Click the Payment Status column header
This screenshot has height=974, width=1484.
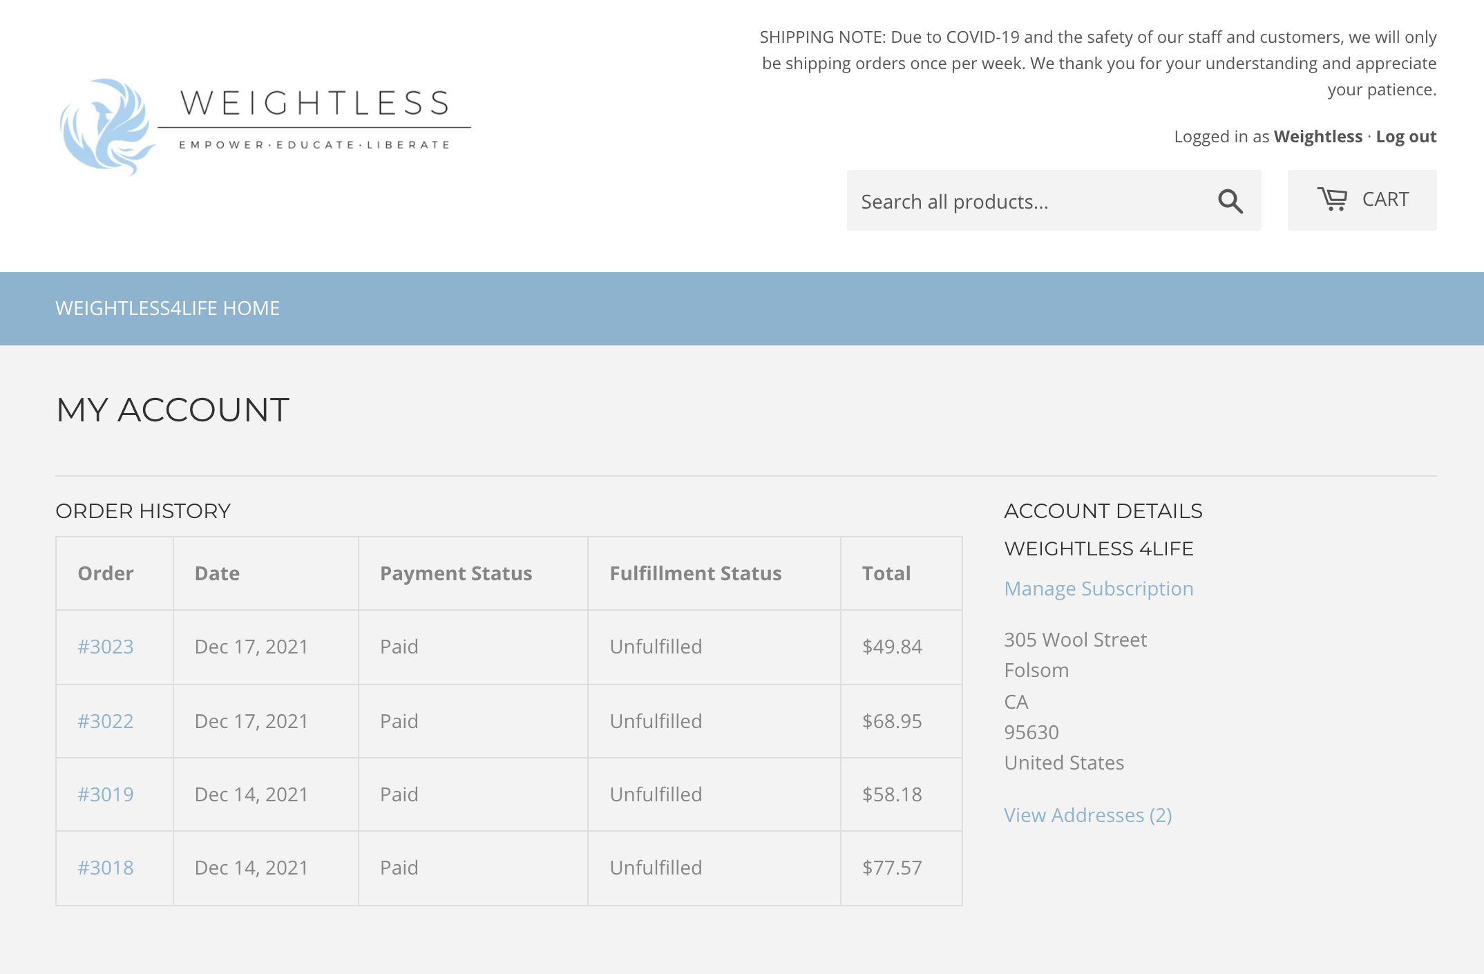coord(456,573)
